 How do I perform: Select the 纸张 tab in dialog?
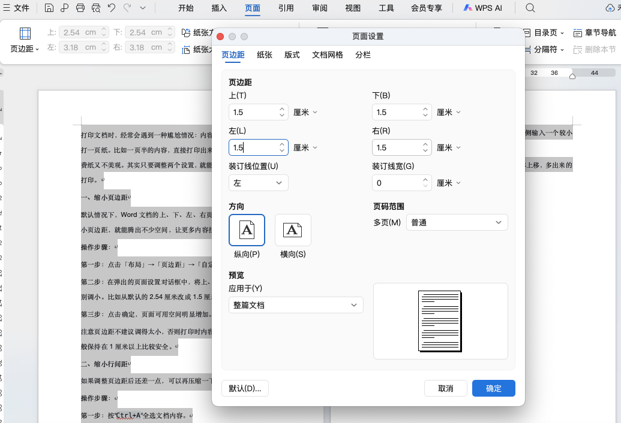(x=265, y=55)
